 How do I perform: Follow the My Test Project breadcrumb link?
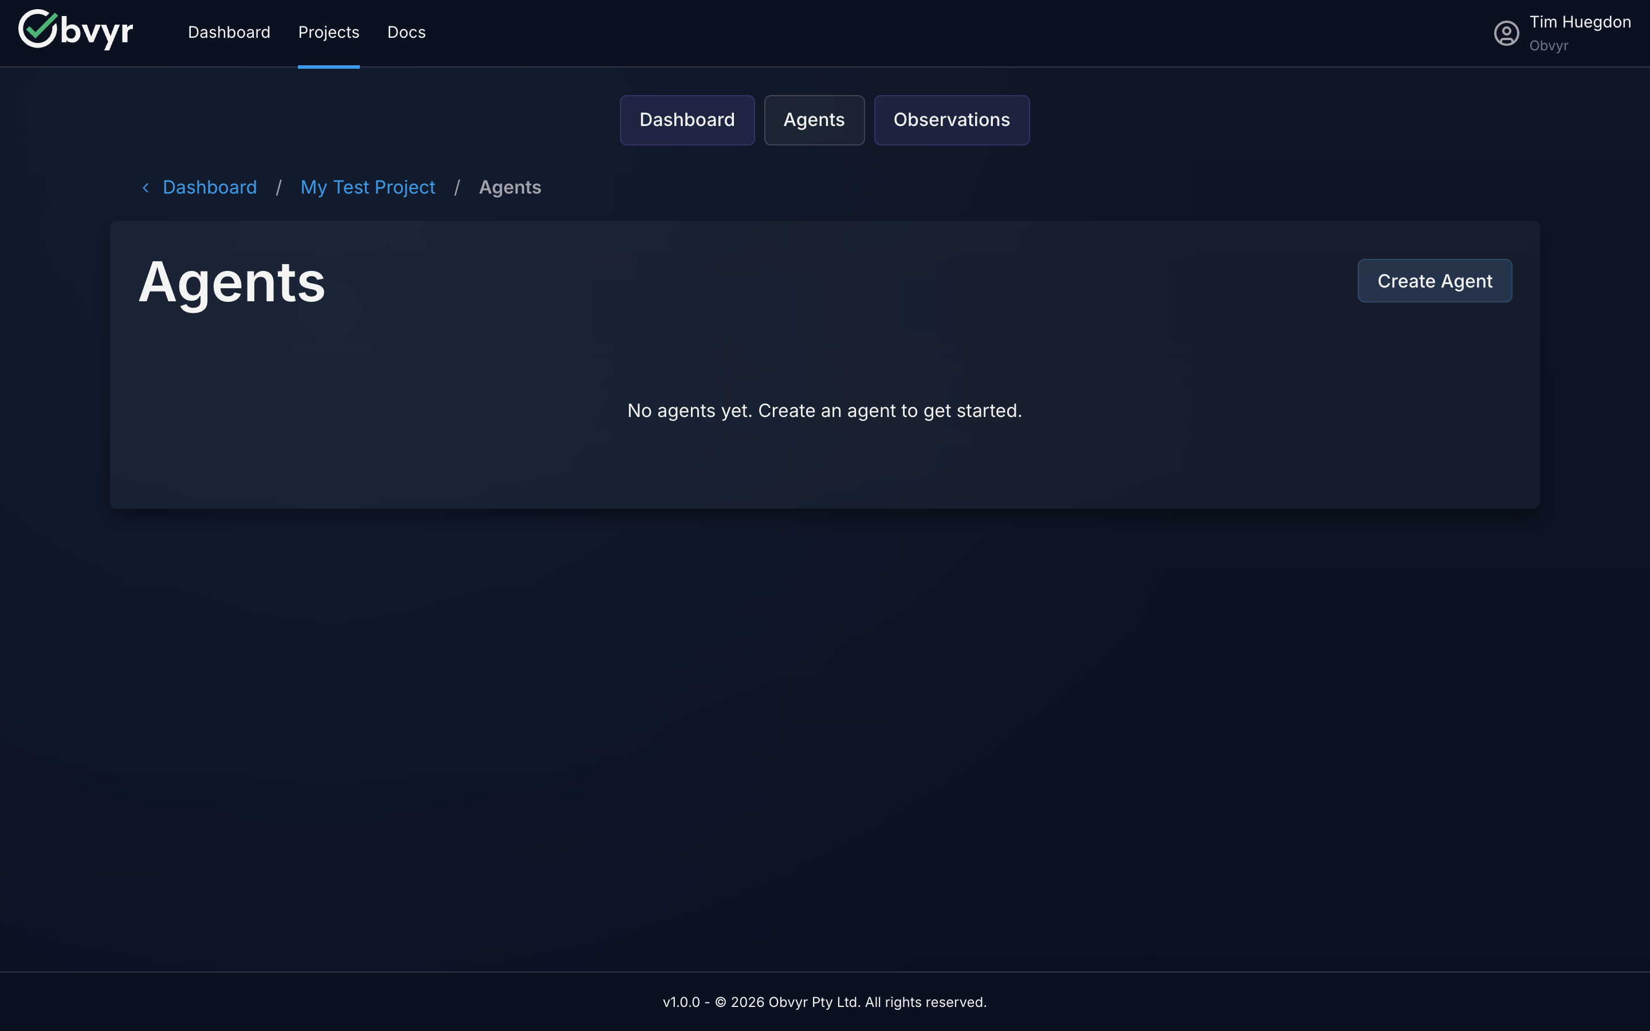coord(368,187)
